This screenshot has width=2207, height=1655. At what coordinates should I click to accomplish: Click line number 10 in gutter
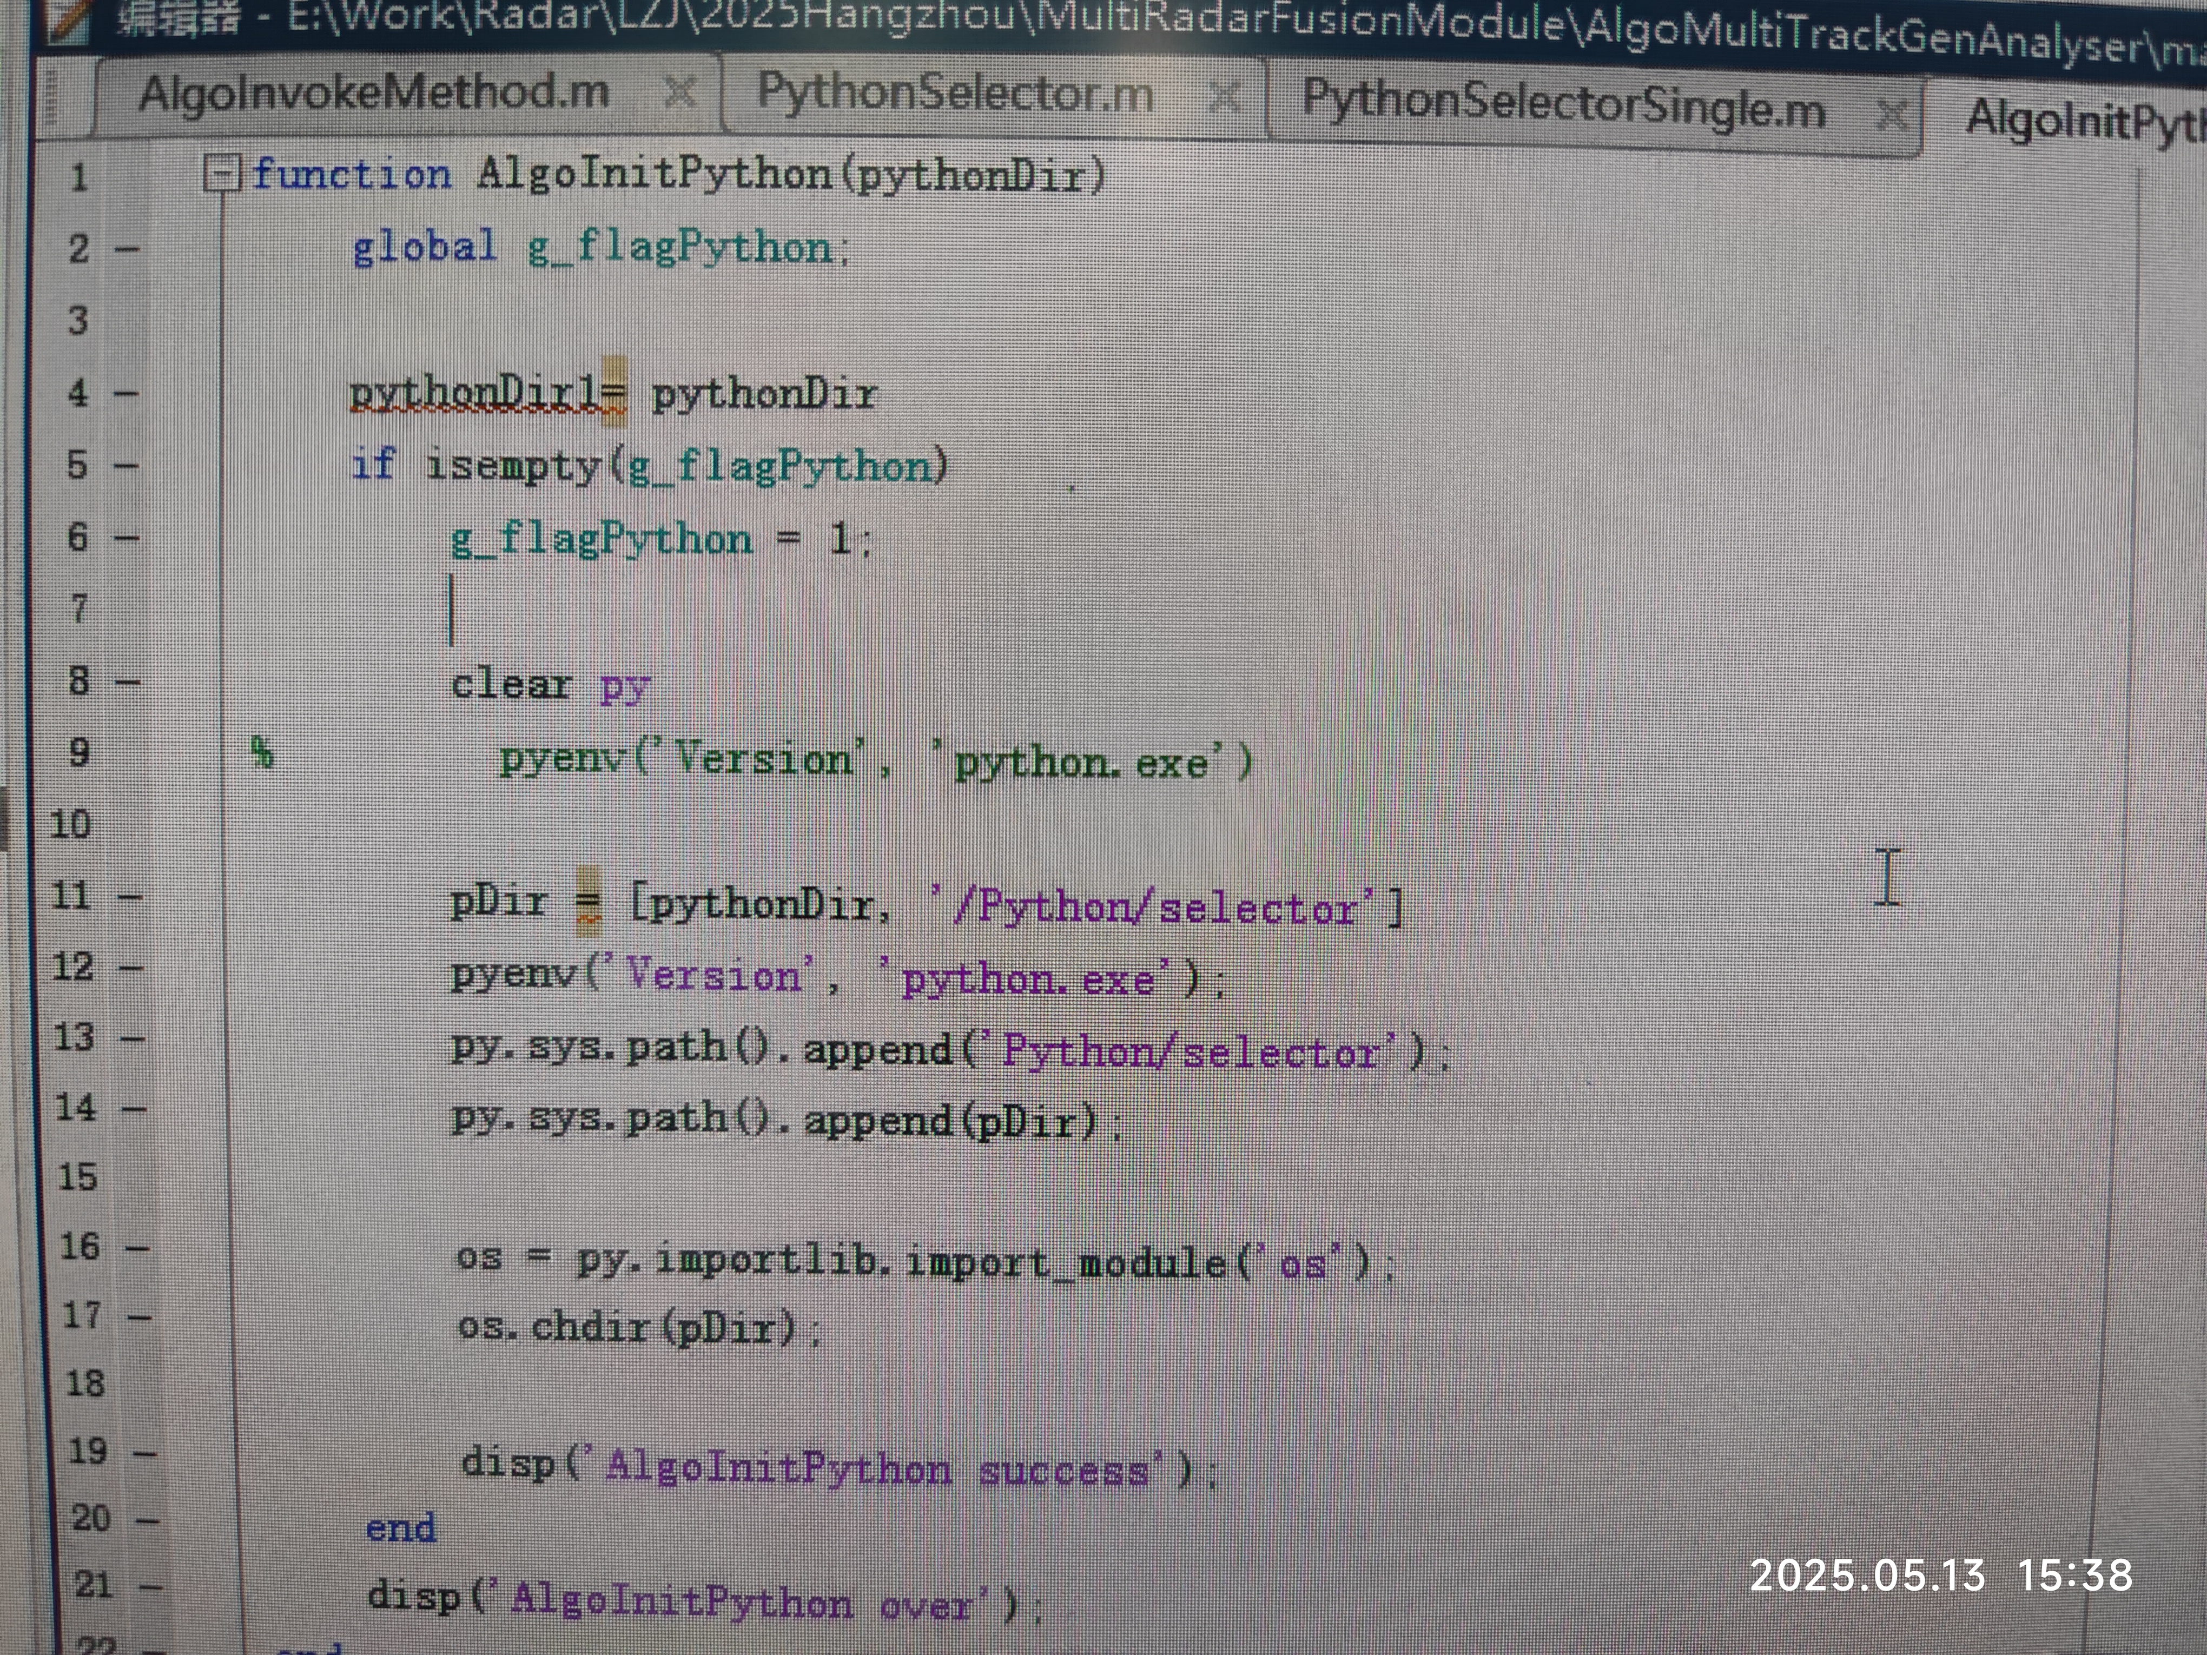(70, 824)
